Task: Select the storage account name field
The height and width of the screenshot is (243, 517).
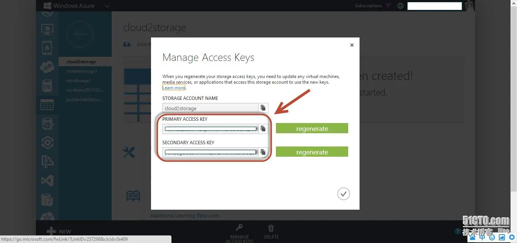Action: point(210,108)
